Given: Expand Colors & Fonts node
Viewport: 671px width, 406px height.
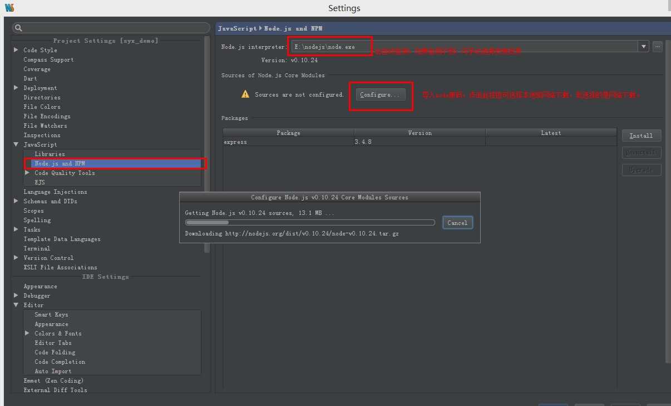Looking at the screenshot, I should [x=27, y=333].
